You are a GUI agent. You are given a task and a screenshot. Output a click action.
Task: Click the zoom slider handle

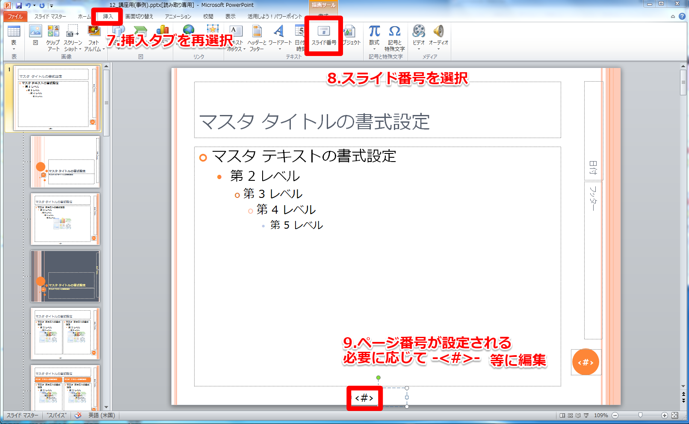(640, 415)
